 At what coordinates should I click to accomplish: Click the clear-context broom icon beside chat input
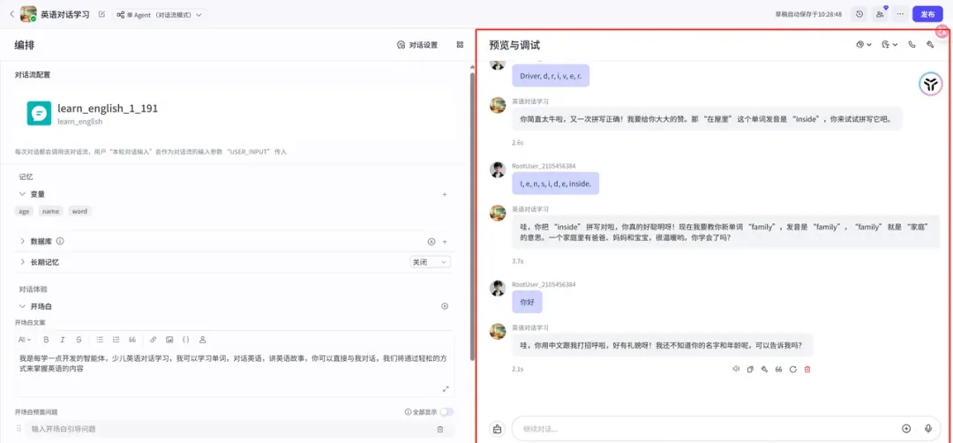(497, 429)
